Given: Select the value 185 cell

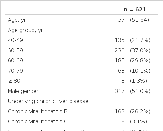Looking at the screenshot, I should [120, 60].
